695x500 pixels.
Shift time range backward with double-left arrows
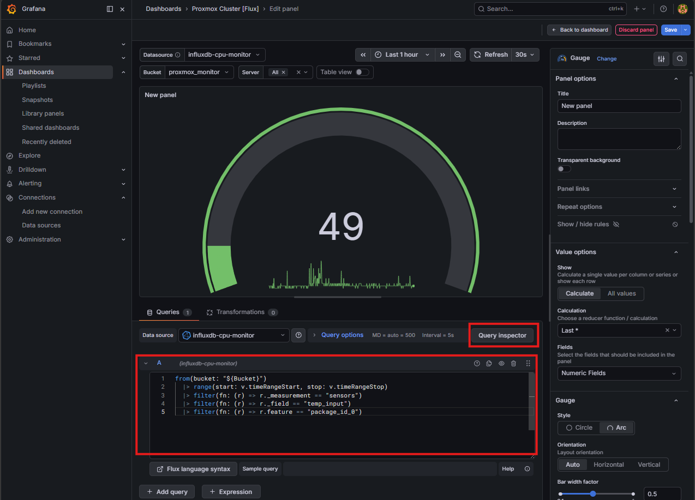point(363,55)
